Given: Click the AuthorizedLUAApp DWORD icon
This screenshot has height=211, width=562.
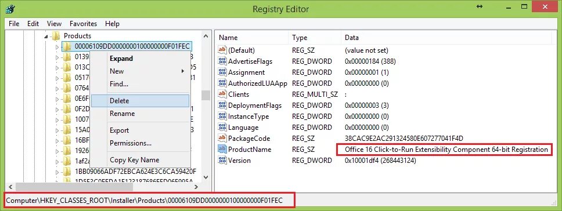Looking at the screenshot, I should coord(222,83).
